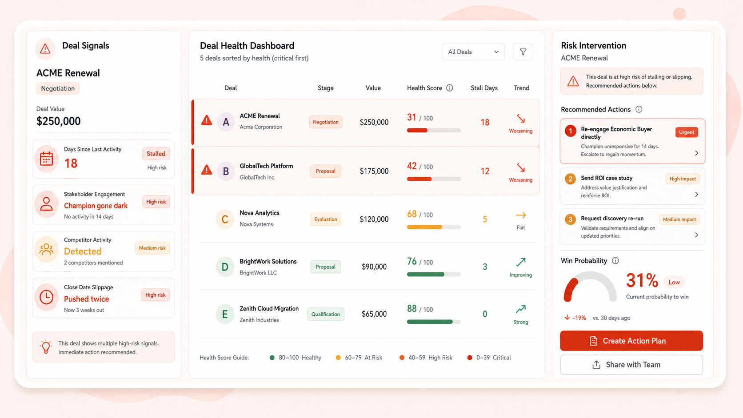Click the Worsening trend arrow for GlobalTech Platform
The image size is (743, 418).
coord(521,167)
